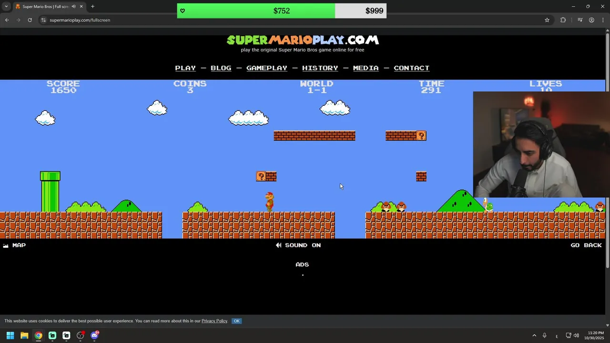Click the Mario character sprite
Image resolution: width=610 pixels, height=343 pixels.
270,202
